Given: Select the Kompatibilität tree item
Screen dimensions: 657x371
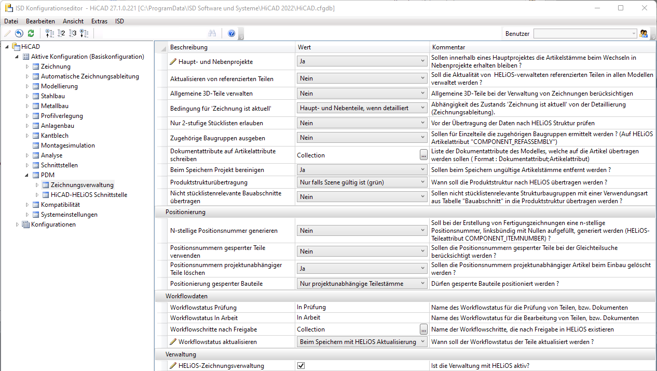Looking at the screenshot, I should pos(60,205).
